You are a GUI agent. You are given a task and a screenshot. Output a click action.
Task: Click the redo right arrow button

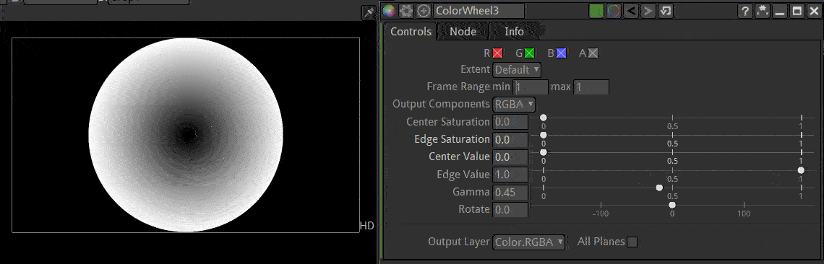click(x=648, y=11)
